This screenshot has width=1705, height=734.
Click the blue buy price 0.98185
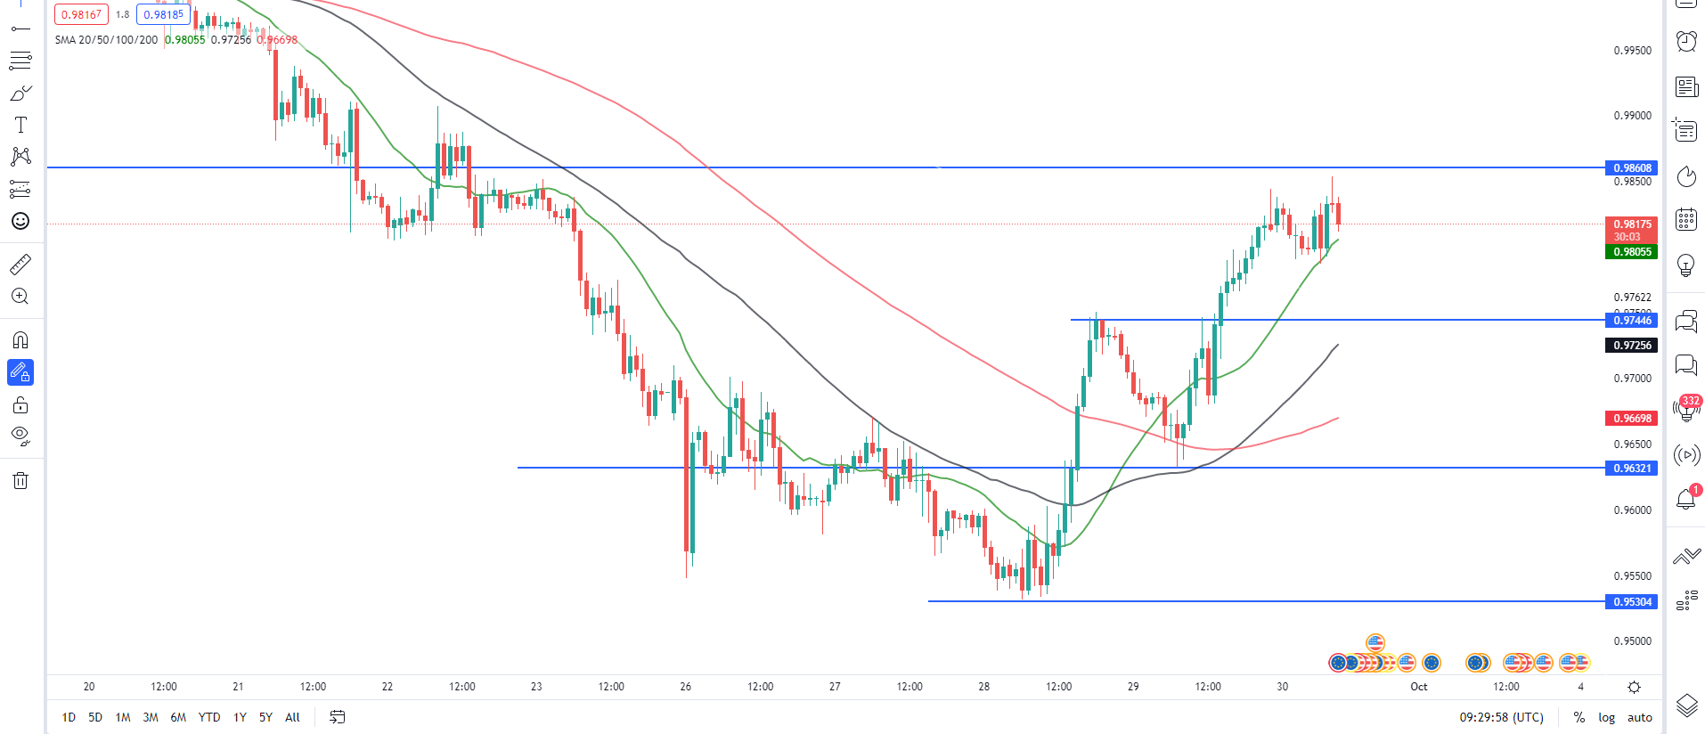[163, 14]
